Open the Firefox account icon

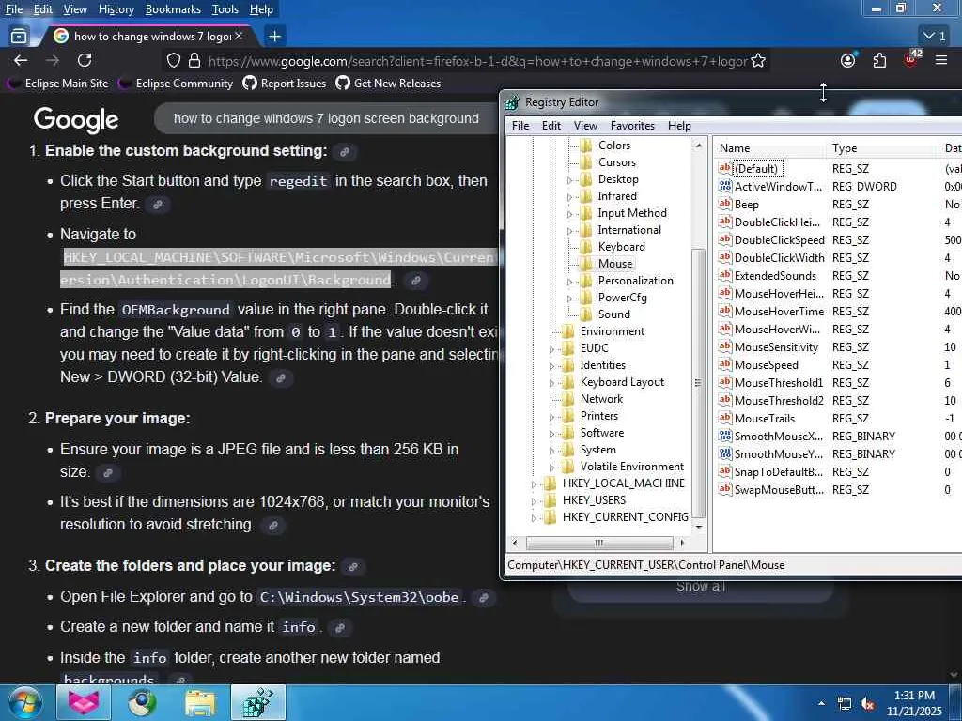pyautogui.click(x=848, y=60)
